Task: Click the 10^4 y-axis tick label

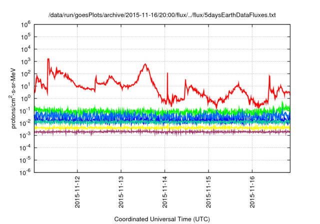Action: point(25,49)
